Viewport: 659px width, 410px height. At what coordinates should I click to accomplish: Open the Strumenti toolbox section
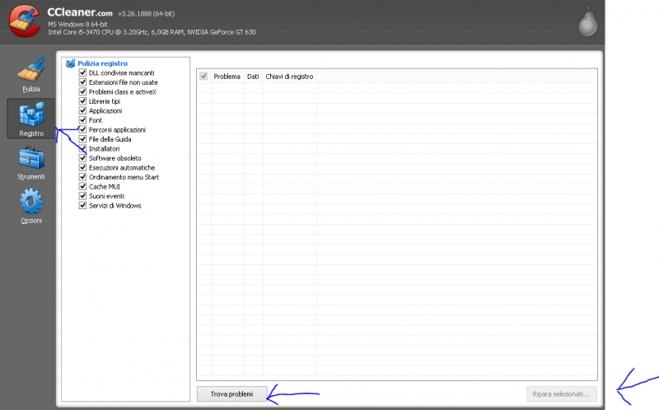31,162
